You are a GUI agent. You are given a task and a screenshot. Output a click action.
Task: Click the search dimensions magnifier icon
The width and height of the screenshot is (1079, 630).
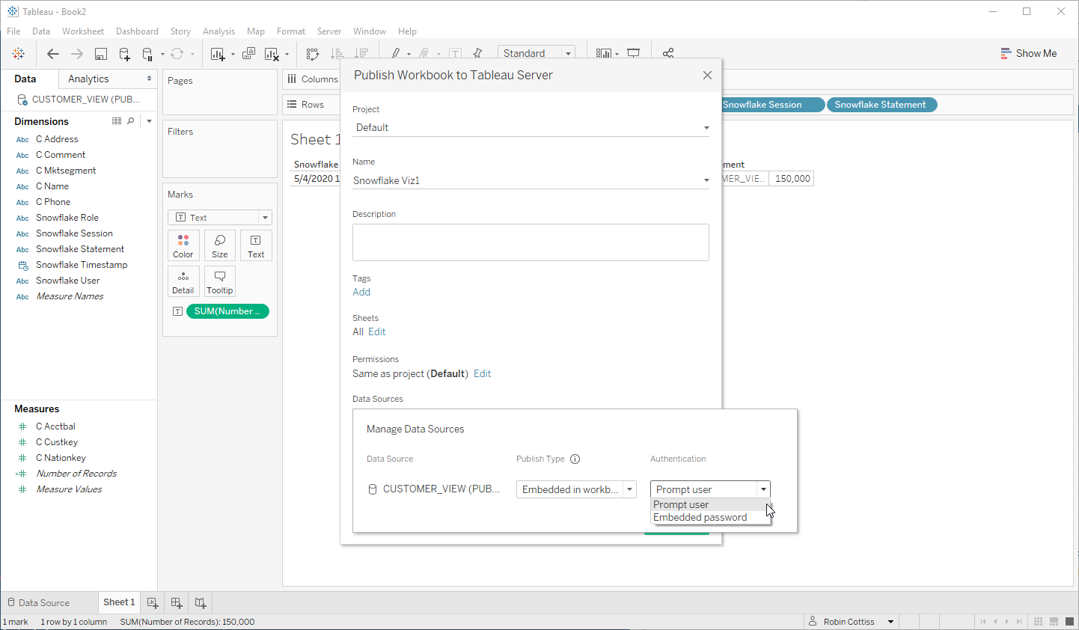(131, 120)
